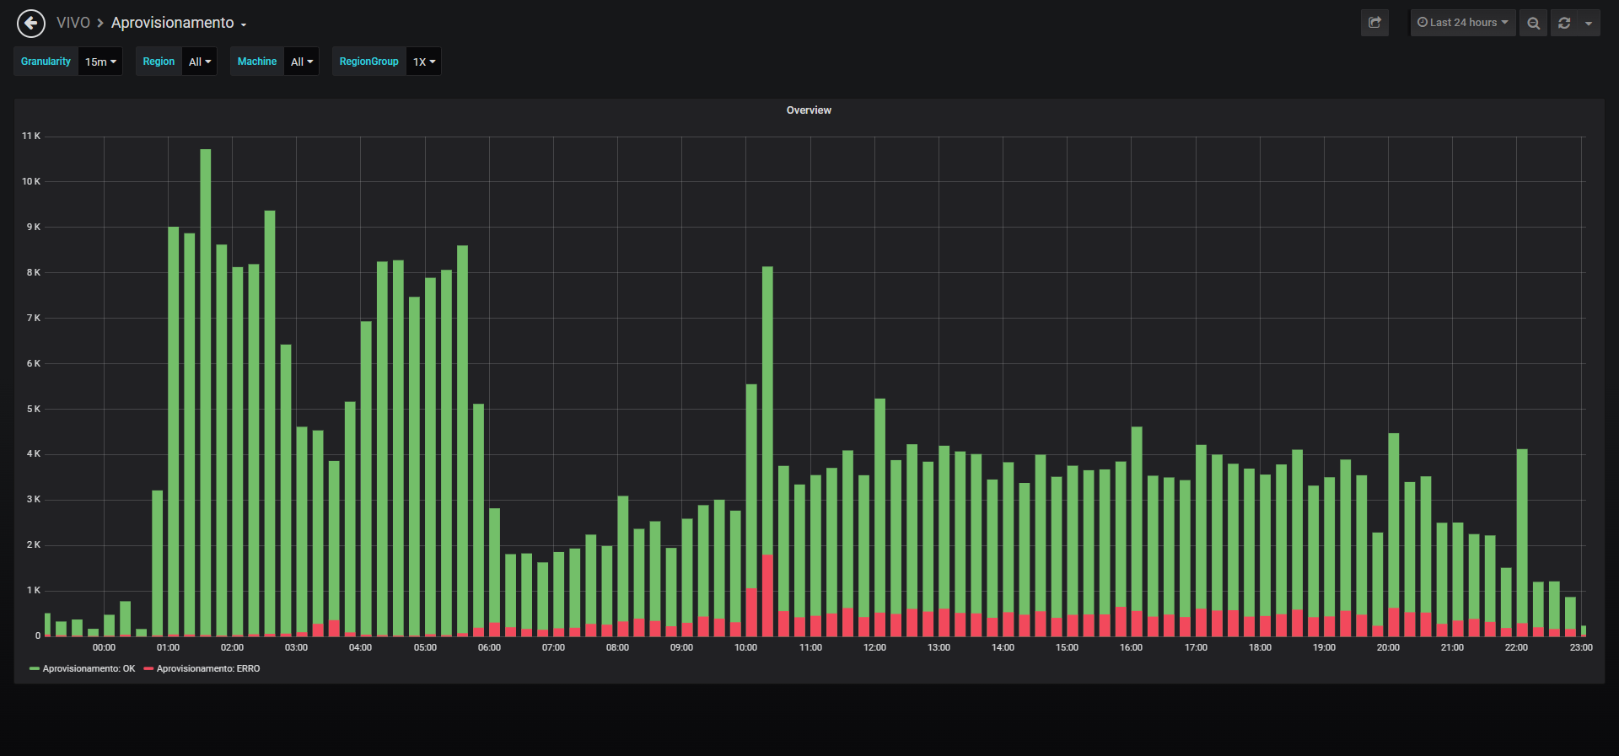Open the RegionGroup 1X dropdown

(x=424, y=62)
